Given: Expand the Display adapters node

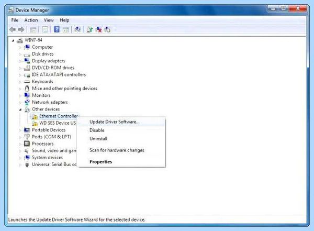Looking at the screenshot, I should (x=20, y=61).
